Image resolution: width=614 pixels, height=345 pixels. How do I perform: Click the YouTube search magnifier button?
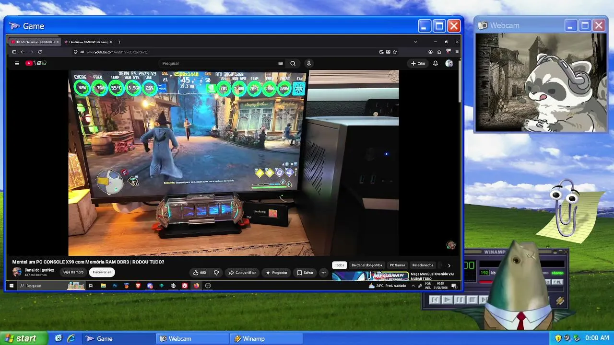[x=293, y=63]
